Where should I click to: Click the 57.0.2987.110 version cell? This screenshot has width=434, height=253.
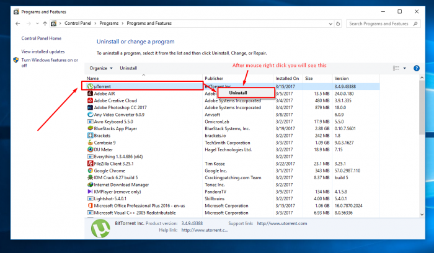coord(347,171)
